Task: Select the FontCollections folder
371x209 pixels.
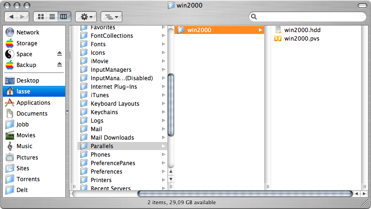Action: pos(122,36)
